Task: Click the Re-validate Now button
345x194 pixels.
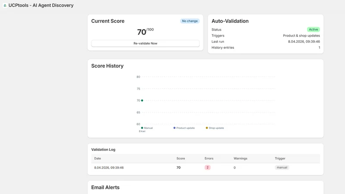Action: click(x=145, y=44)
